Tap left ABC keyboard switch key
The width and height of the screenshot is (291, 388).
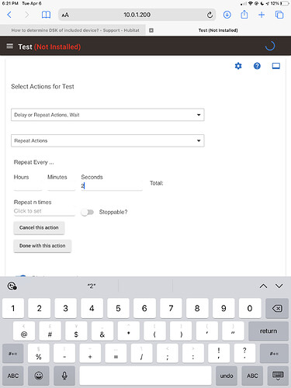[13, 376]
